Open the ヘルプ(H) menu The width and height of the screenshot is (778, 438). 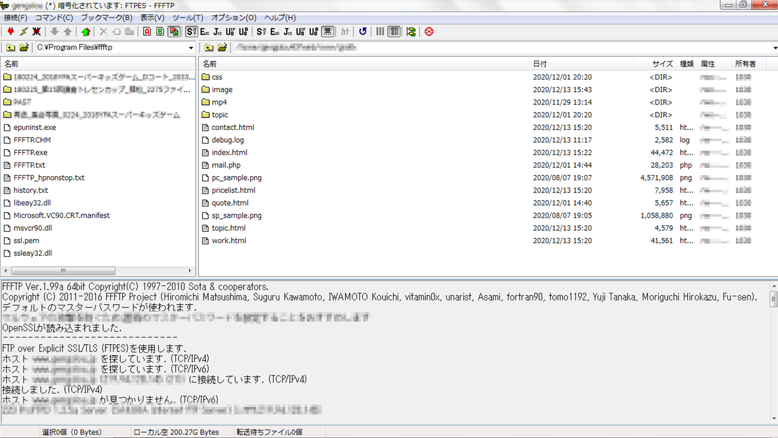(280, 17)
